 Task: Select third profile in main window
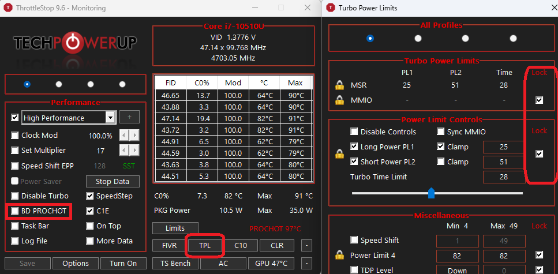tap(91, 84)
